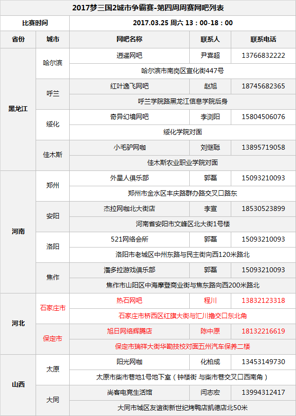Select the 红叶逸飞网吧 name cell

(x=129, y=86)
